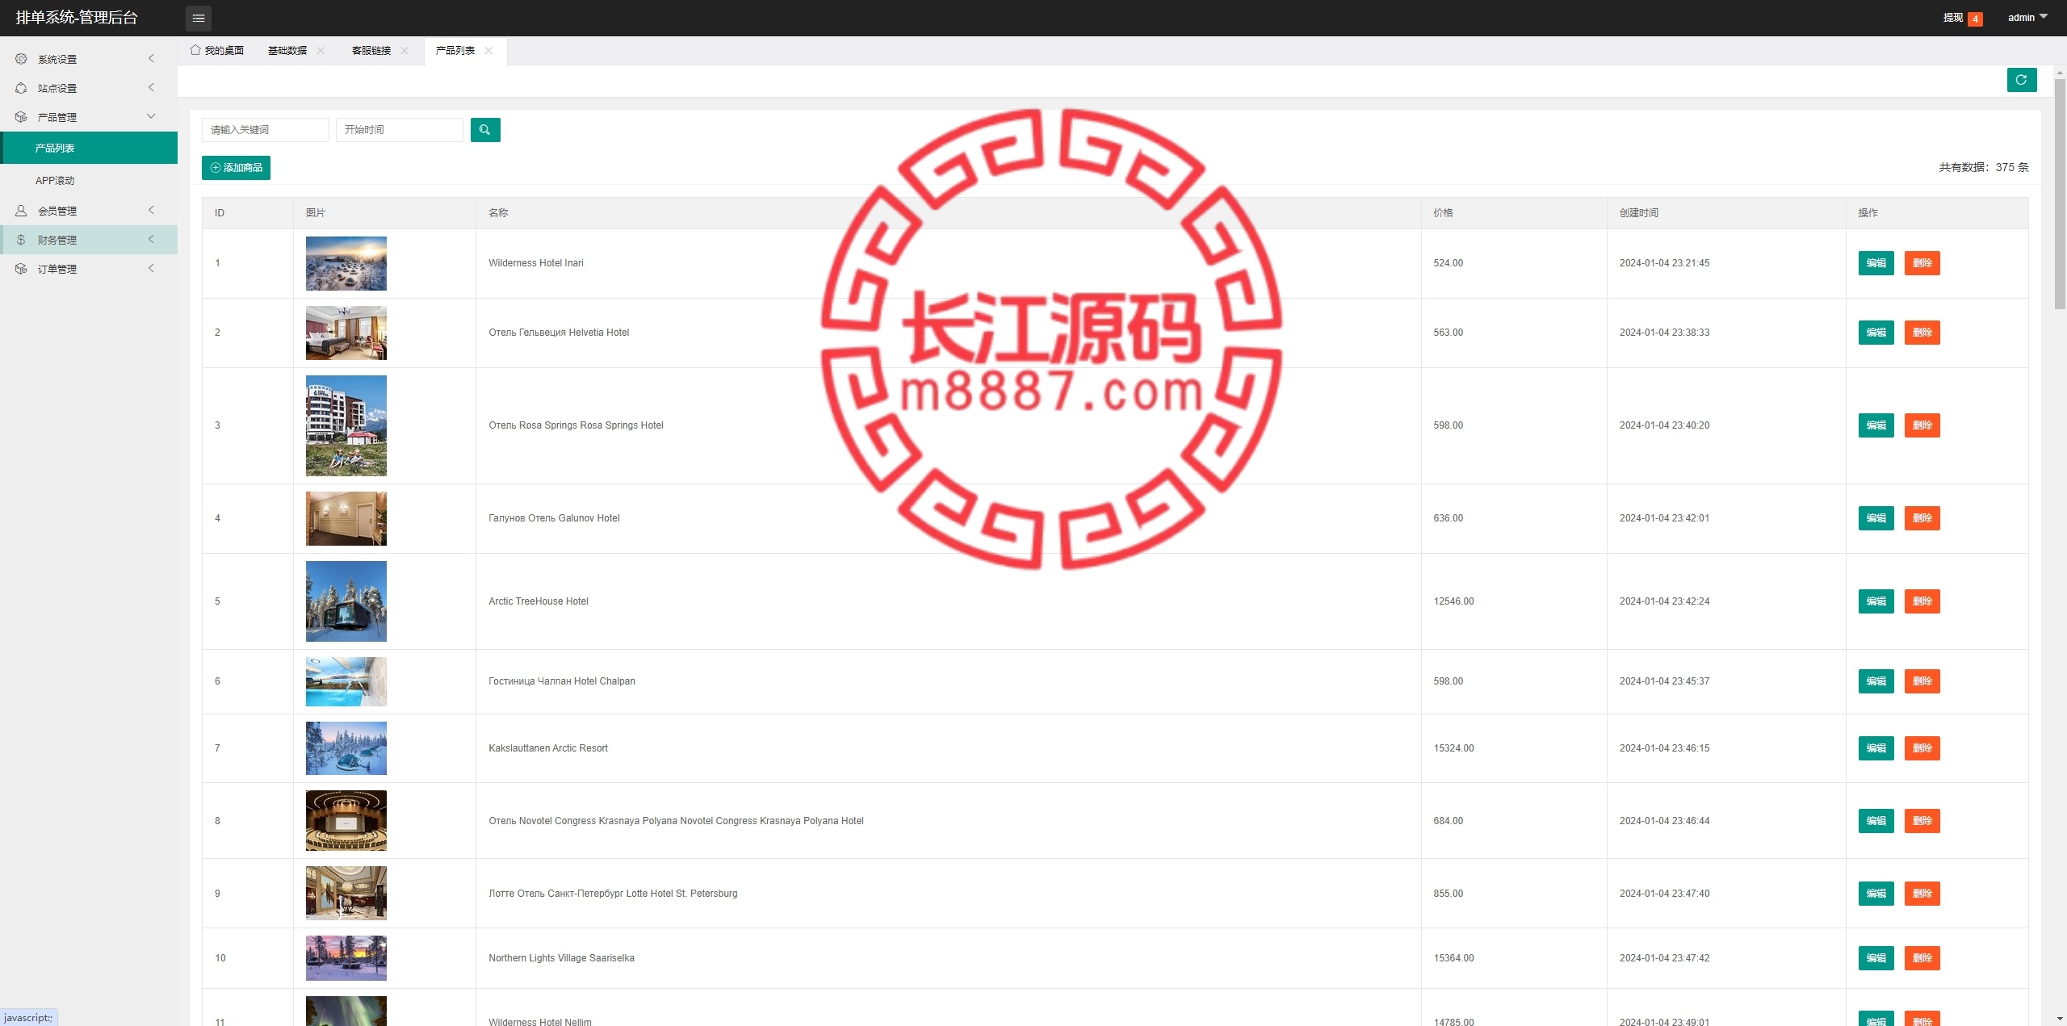Select APP滚动 in the sidebar
The height and width of the screenshot is (1026, 2067).
89,180
